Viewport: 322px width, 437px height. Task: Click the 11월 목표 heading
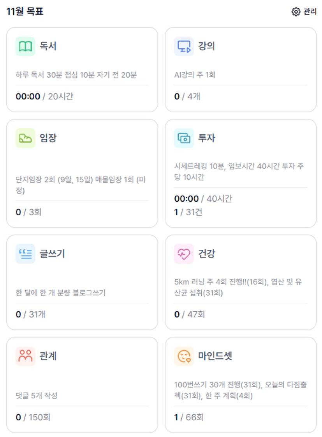point(25,12)
